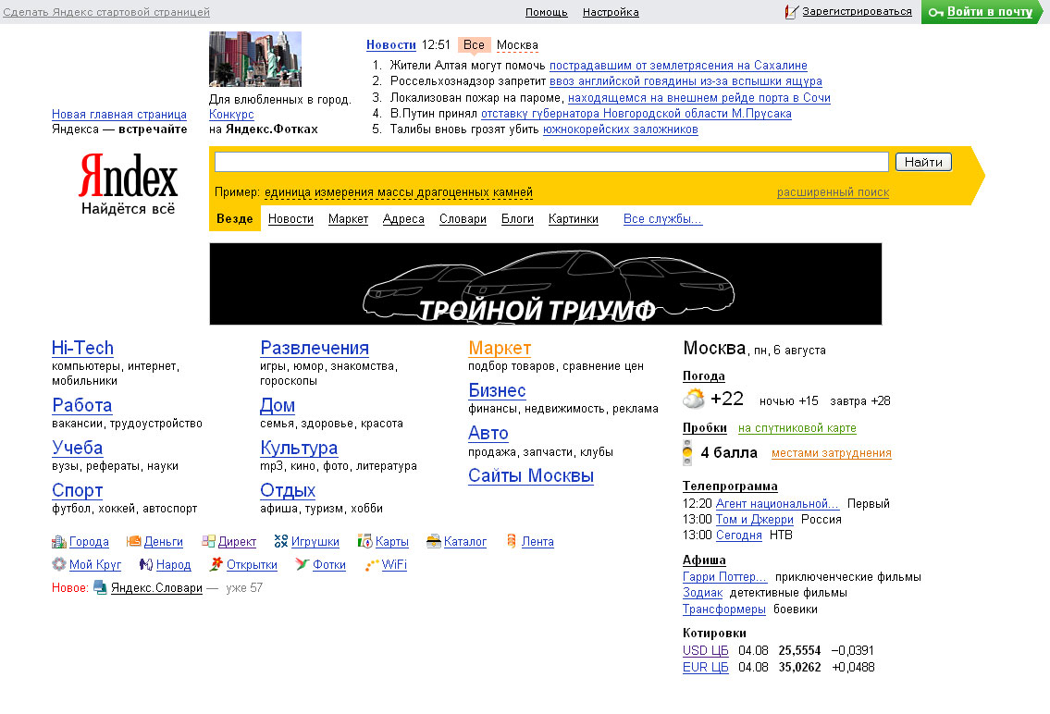1050x714 pixels.
Task: Click the Деньги money icon
Action: coord(134,541)
